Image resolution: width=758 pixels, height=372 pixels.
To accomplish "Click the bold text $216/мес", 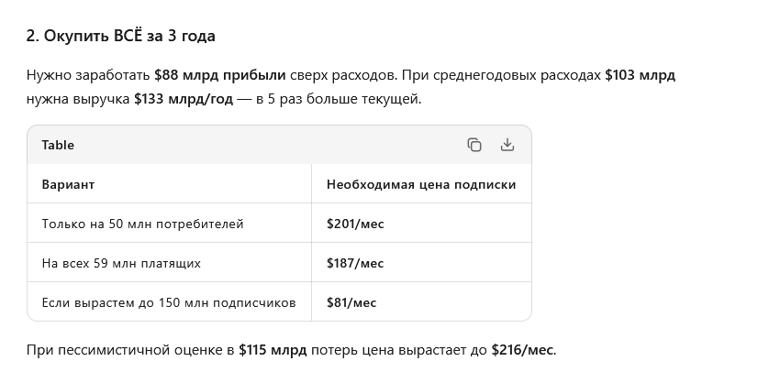I will click(522, 350).
